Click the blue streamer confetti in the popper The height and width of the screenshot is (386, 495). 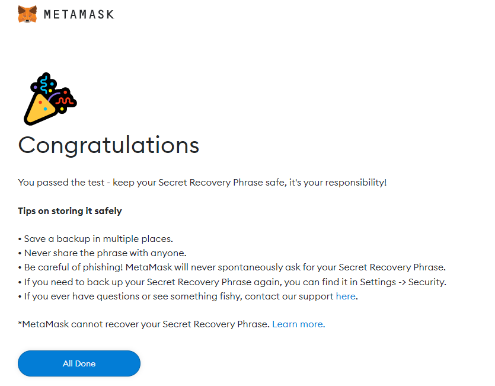[44, 84]
